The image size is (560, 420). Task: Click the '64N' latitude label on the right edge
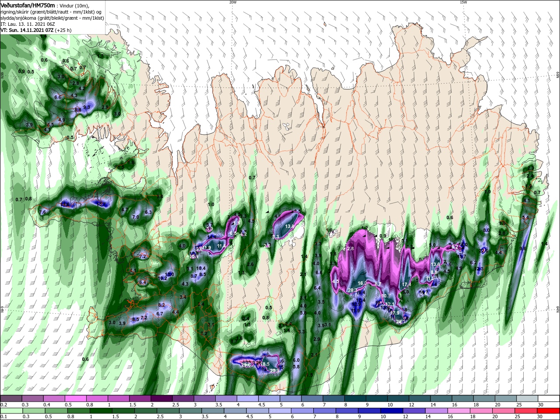(x=558, y=309)
